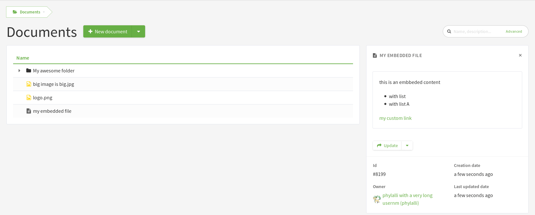Select Documents in the breadcrumb
Screen dimensions: 535x215
(x=30, y=12)
